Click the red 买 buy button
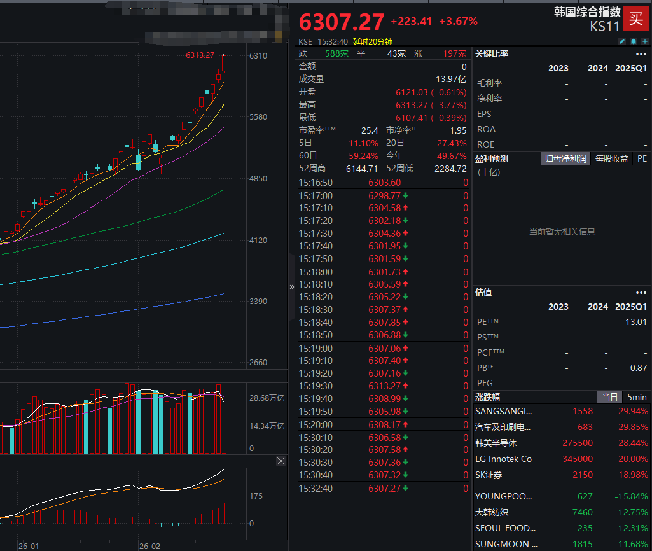The height and width of the screenshot is (551, 652). (x=635, y=18)
